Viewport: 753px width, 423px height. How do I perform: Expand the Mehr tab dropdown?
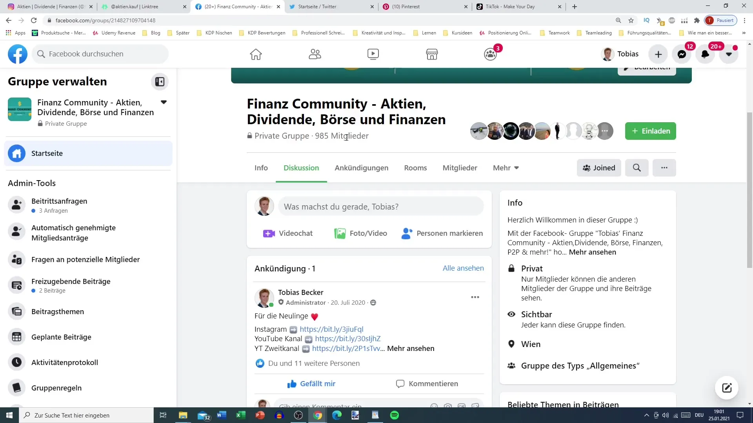(x=506, y=168)
